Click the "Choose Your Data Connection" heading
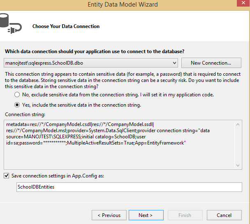The height and width of the screenshot is (224, 250). pos(66,26)
